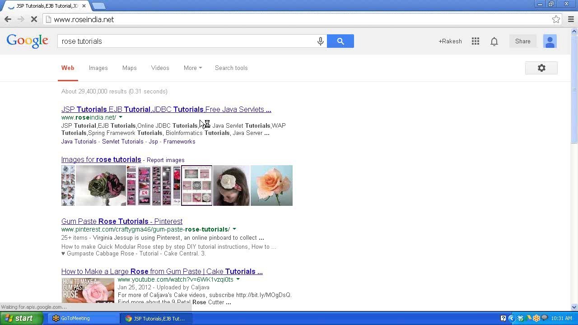578x325 pixels.
Task: Close the JSP Tutorials browser tab
Action: pyautogui.click(x=84, y=6)
